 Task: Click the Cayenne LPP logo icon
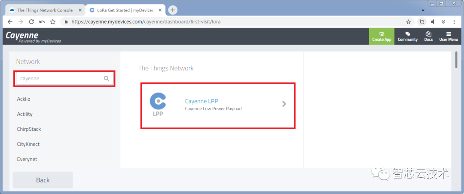click(x=158, y=105)
